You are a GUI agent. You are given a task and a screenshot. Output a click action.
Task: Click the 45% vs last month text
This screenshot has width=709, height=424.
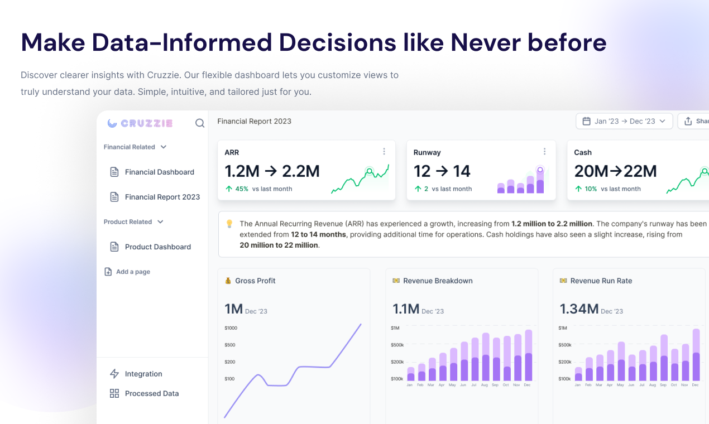point(264,189)
